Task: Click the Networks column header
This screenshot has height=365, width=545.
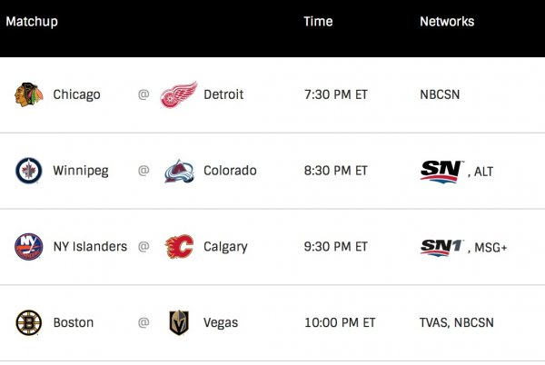Action: coord(447,22)
